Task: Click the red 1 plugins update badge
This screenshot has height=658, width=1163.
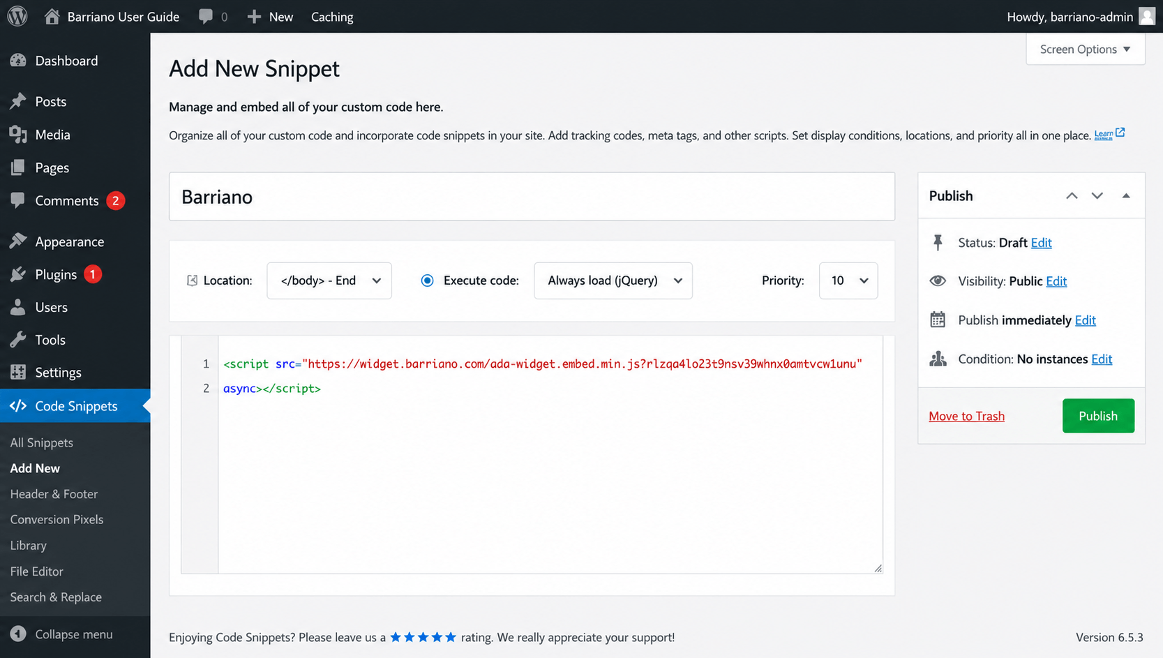Action: 93,274
